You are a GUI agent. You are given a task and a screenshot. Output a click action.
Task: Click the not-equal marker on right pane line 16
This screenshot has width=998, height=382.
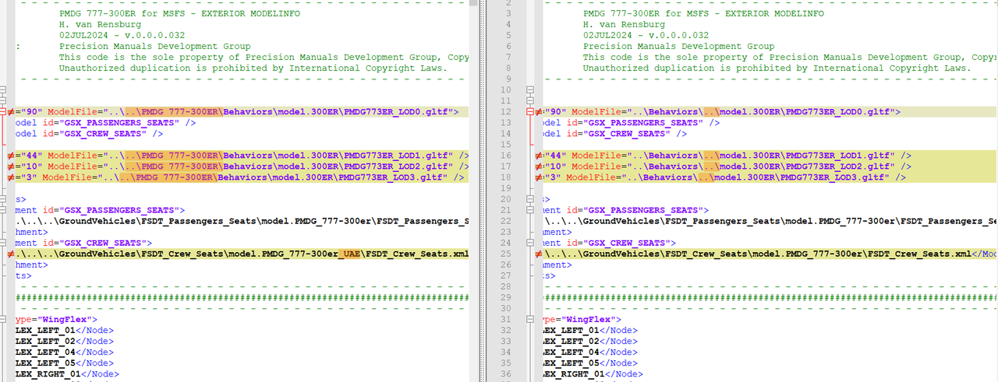pos(539,156)
